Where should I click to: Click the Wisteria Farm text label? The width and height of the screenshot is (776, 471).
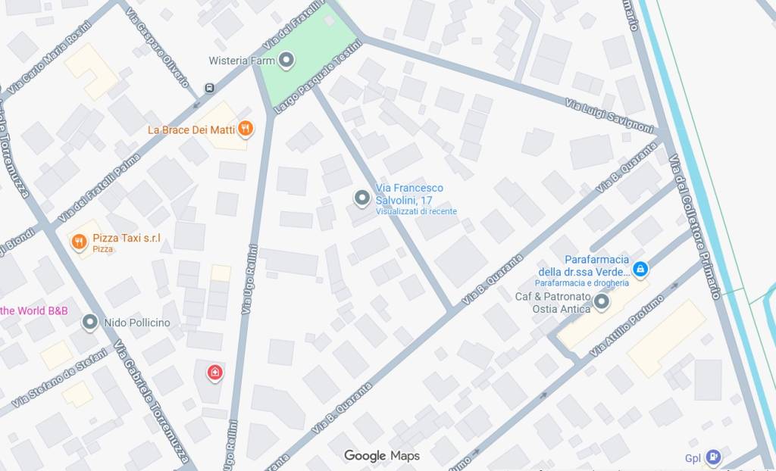coord(242,61)
